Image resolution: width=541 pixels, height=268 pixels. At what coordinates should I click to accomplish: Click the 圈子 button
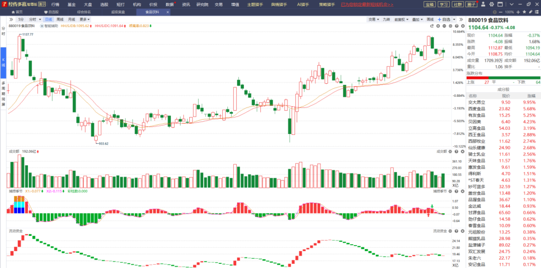coord(471,5)
